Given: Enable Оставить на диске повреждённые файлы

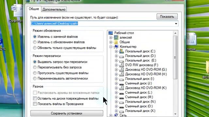Looking at the screenshot, I should (35, 98).
